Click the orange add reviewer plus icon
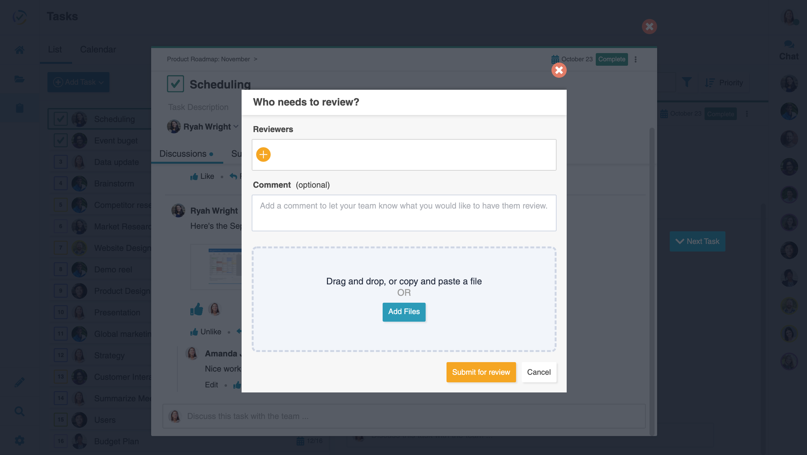807x455 pixels. click(x=263, y=155)
